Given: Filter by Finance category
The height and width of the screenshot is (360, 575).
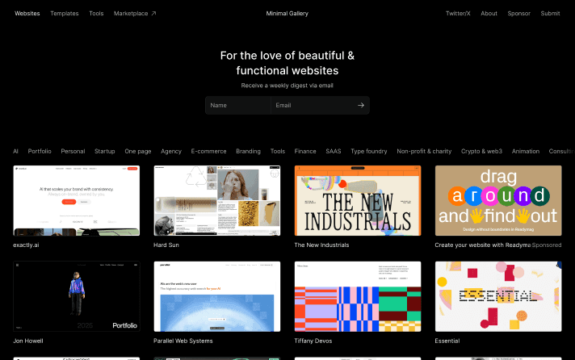Looking at the screenshot, I should [305, 152].
